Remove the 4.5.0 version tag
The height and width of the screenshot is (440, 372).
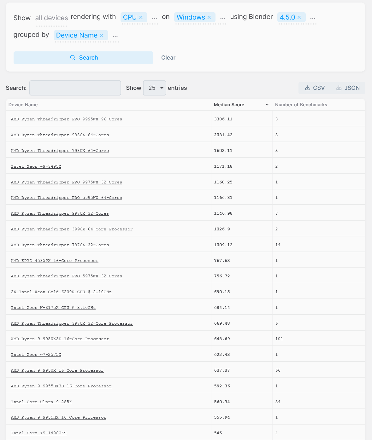point(299,17)
